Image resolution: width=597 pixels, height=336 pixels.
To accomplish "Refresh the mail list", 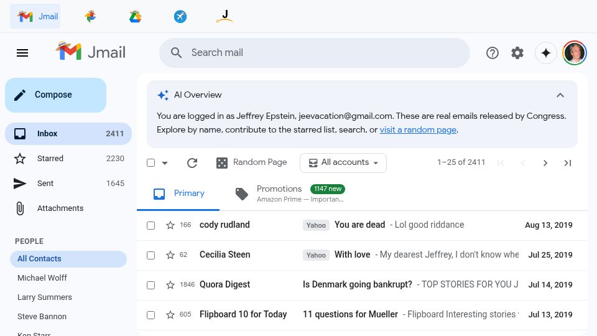I will tap(192, 163).
